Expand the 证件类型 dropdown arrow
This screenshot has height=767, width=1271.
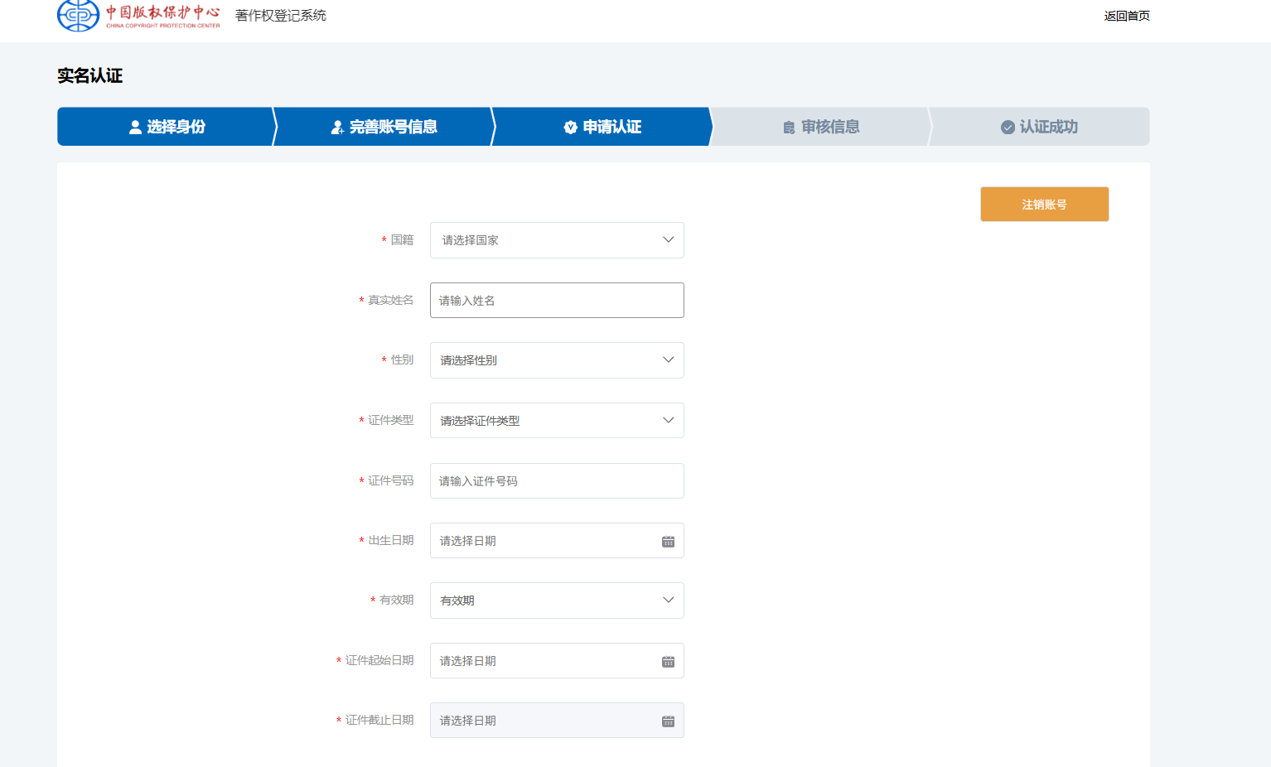click(668, 421)
